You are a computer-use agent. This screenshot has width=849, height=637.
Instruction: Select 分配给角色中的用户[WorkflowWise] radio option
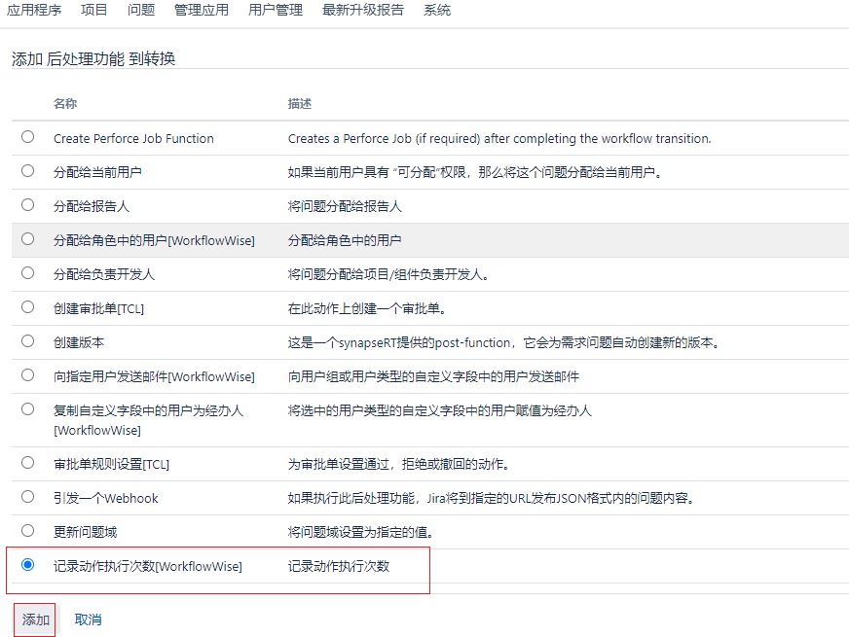[27, 239]
